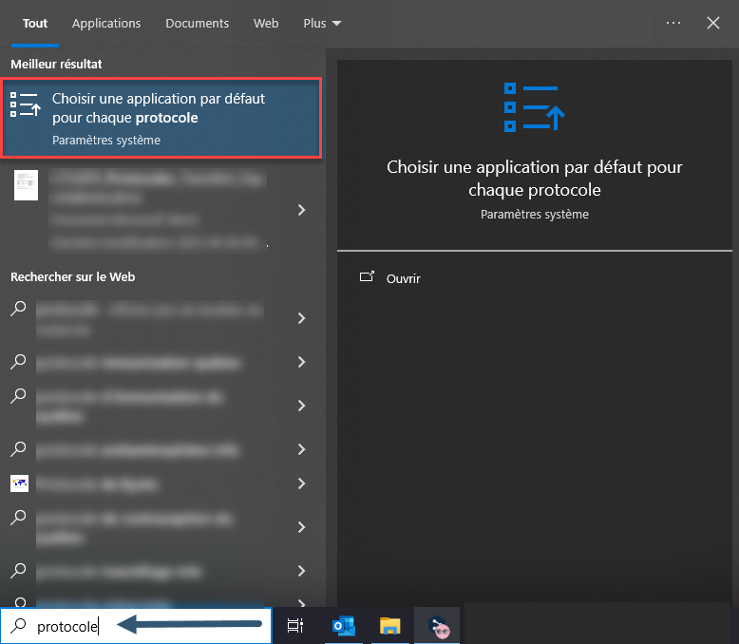Expand the chevron next to document result
Viewport: 739px width, 644px height.
pyautogui.click(x=301, y=210)
